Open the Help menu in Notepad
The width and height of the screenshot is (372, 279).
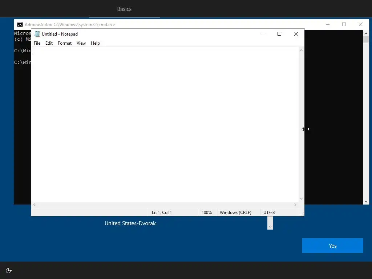coord(96,43)
